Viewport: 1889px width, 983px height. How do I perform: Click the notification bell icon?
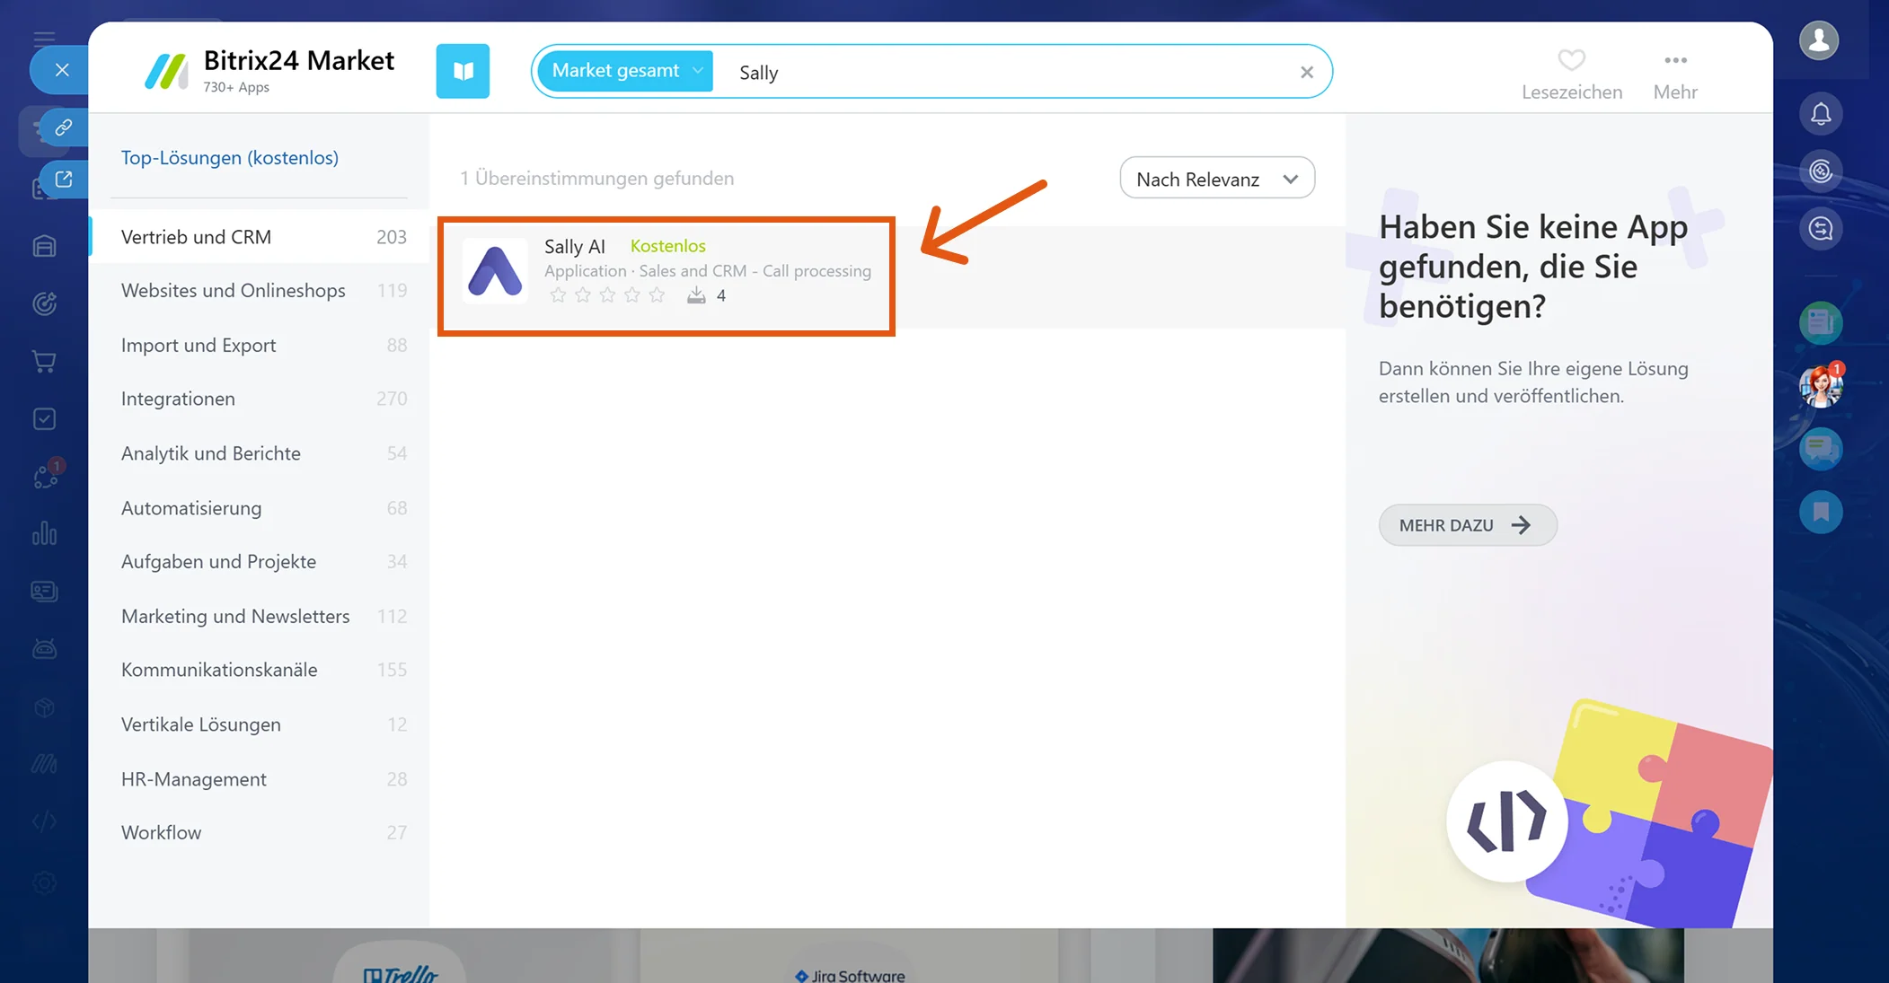pos(1821,114)
